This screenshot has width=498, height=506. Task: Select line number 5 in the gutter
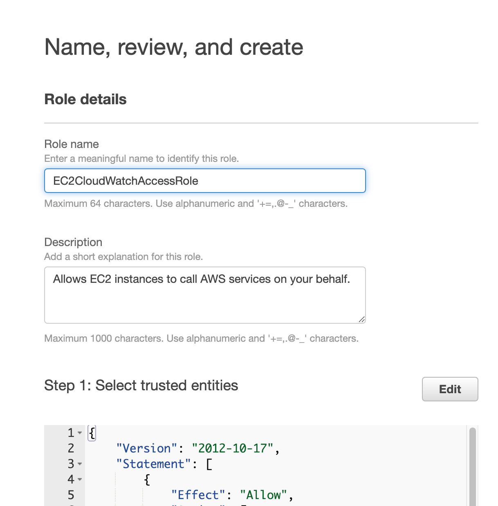point(71,495)
